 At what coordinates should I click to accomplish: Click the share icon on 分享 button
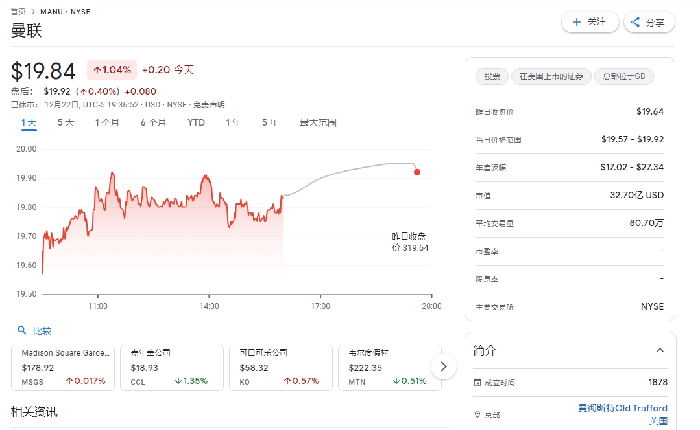click(635, 22)
